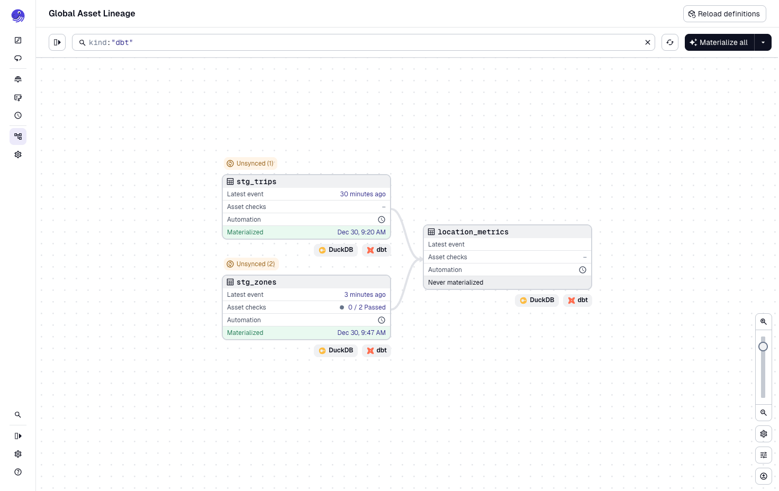This screenshot has width=779, height=491.
Task: Zoom out using the minus magnifier icon
Action: [764, 413]
